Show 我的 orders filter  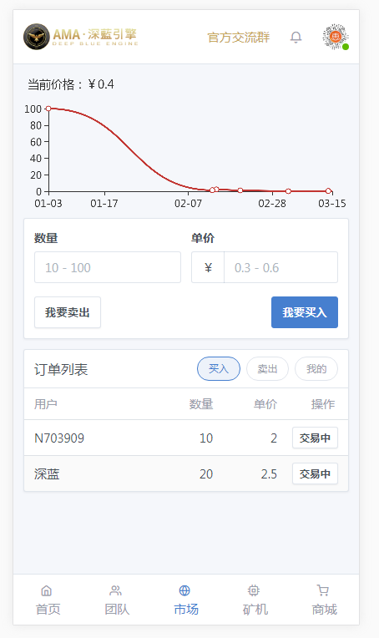[316, 368]
